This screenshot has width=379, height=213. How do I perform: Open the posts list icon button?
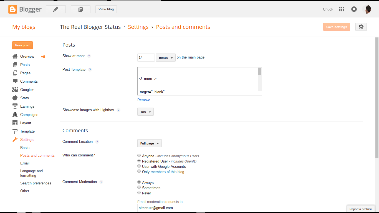80,9
